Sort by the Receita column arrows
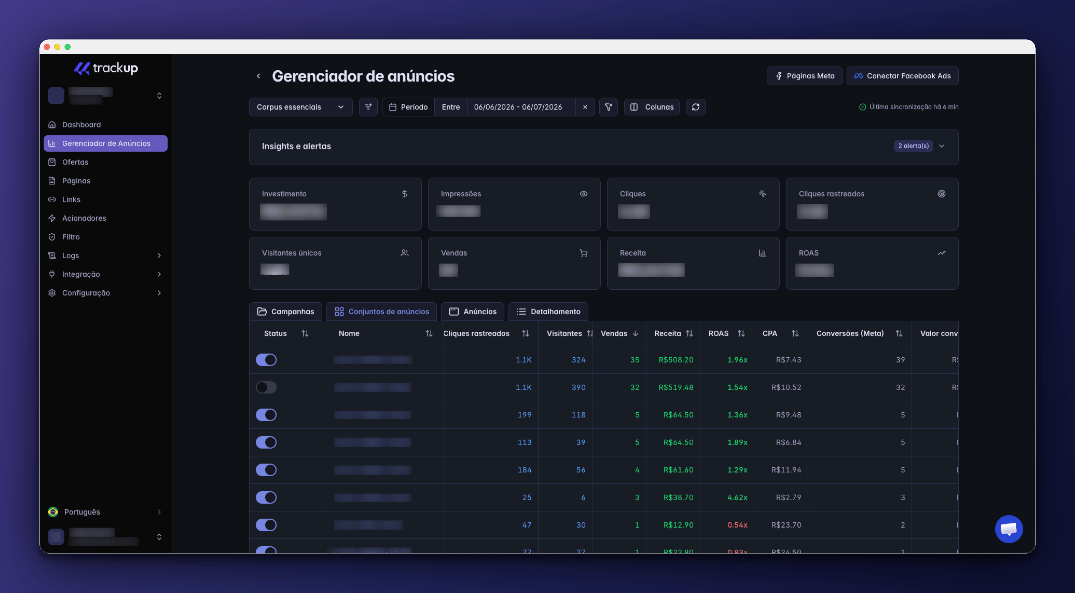 tap(689, 334)
